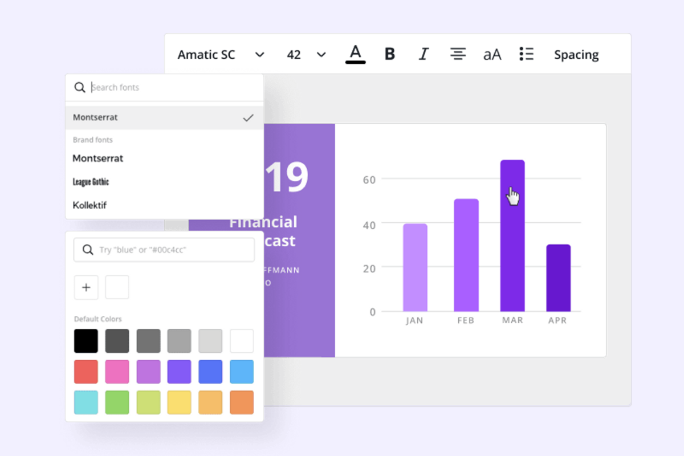Change text case using the aA icon
684x456 pixels.
tap(492, 54)
